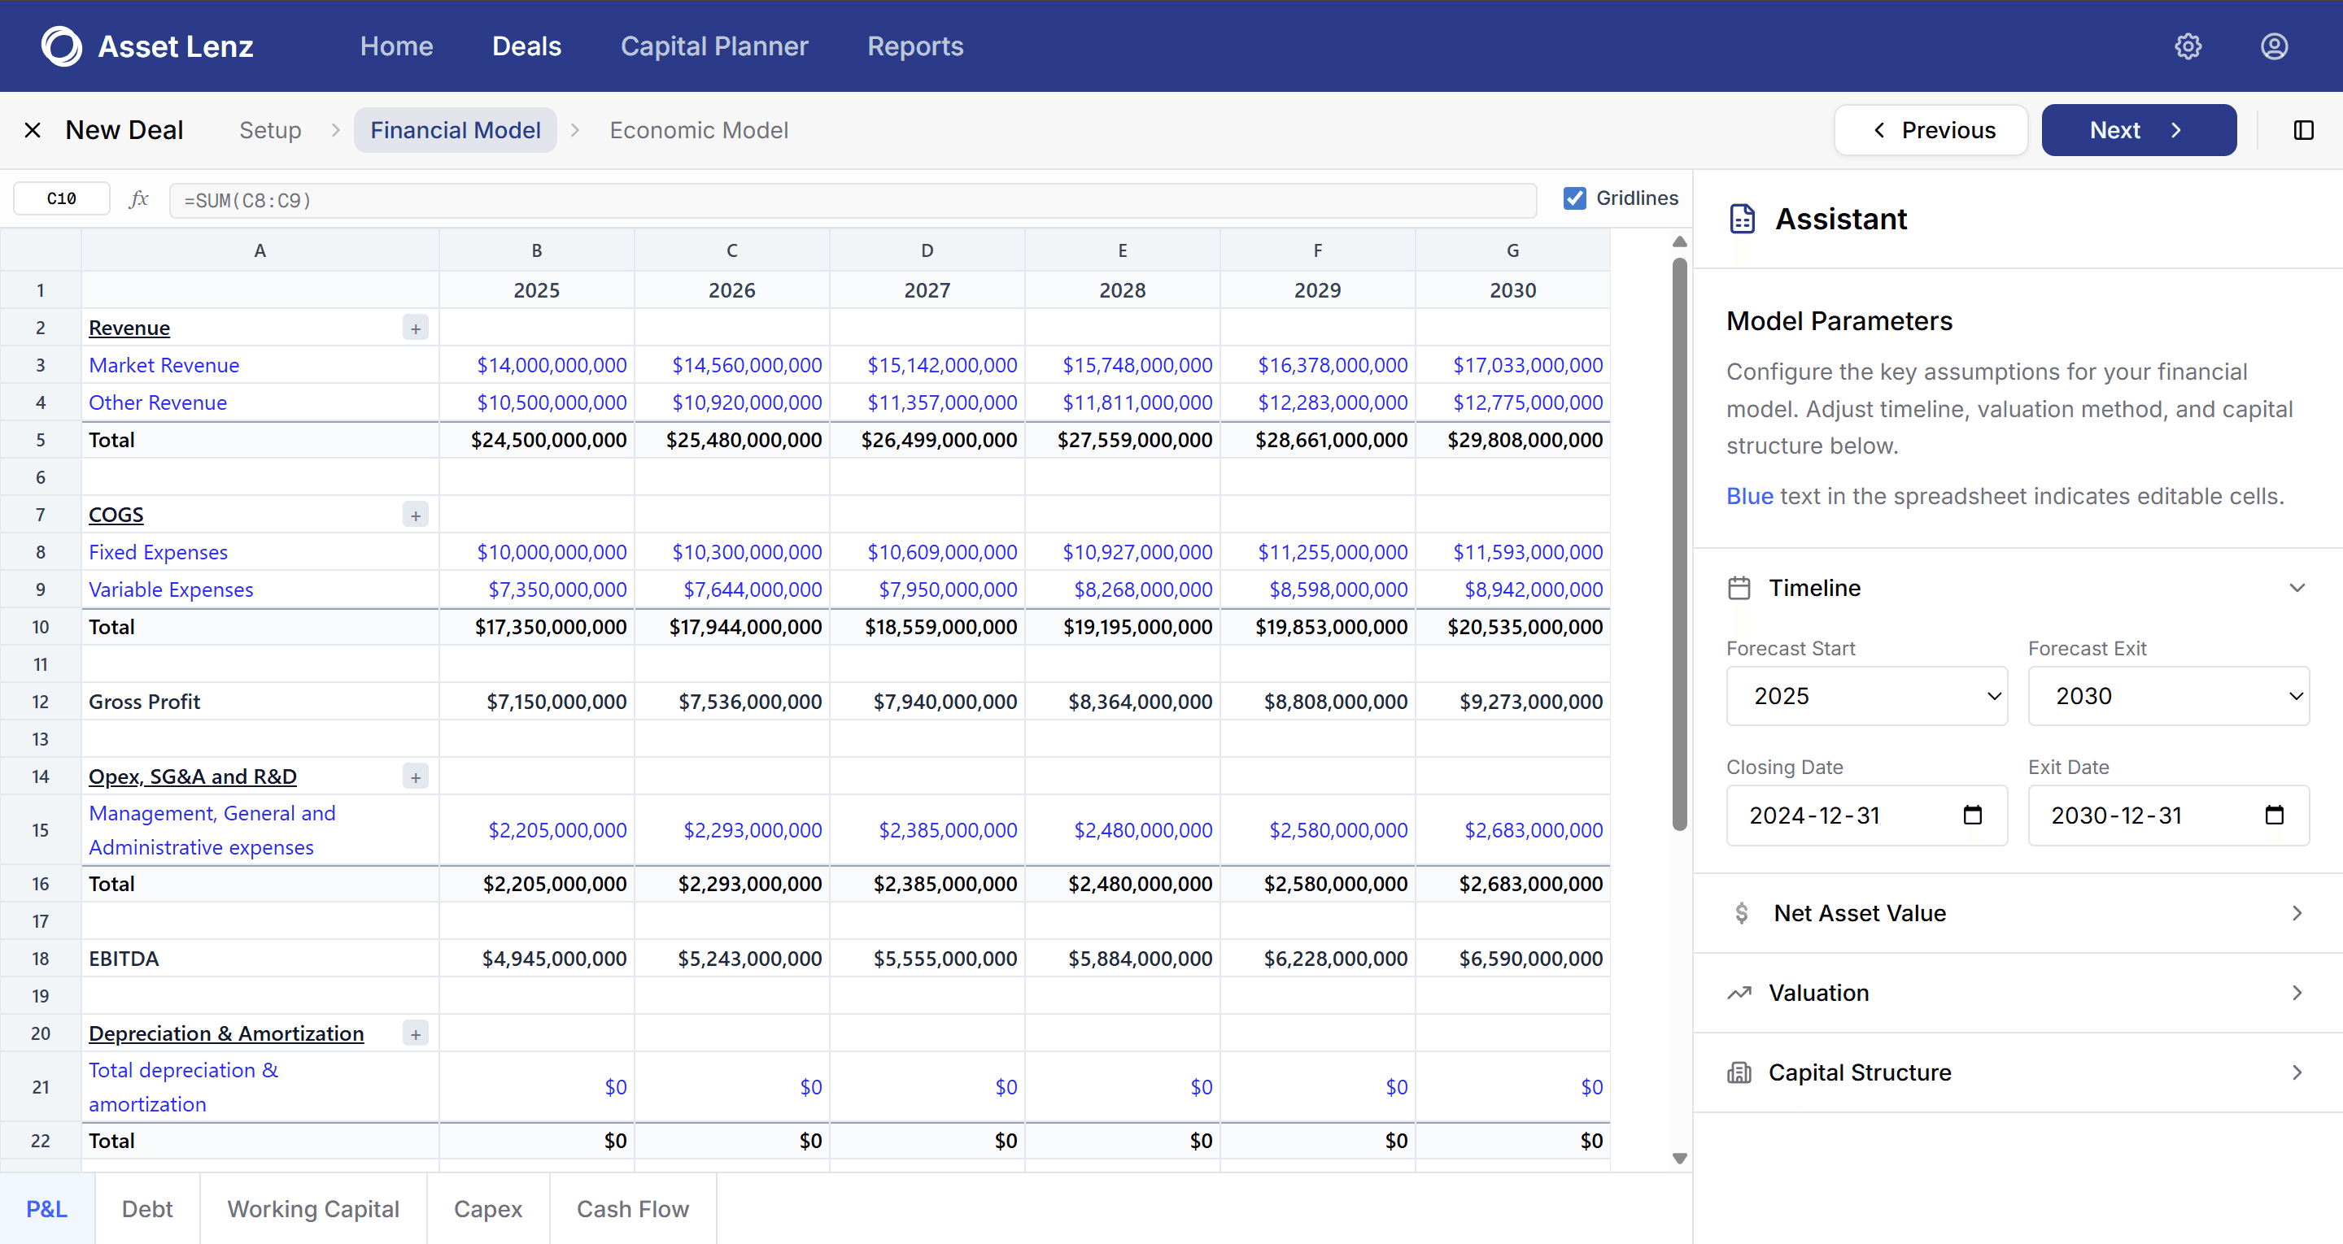Click the fx function icon beside the formula bar
Image resolution: width=2343 pixels, height=1244 pixels.
point(138,199)
